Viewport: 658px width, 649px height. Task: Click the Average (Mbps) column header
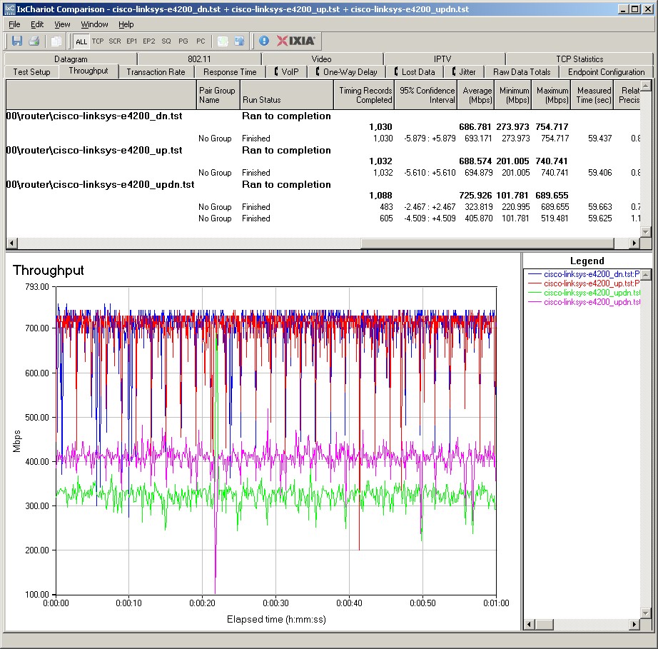(476, 95)
